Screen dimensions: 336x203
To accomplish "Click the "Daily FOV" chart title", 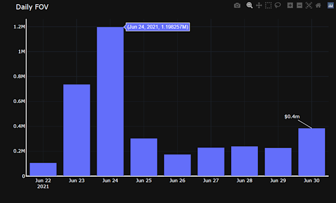I will [x=32, y=7].
